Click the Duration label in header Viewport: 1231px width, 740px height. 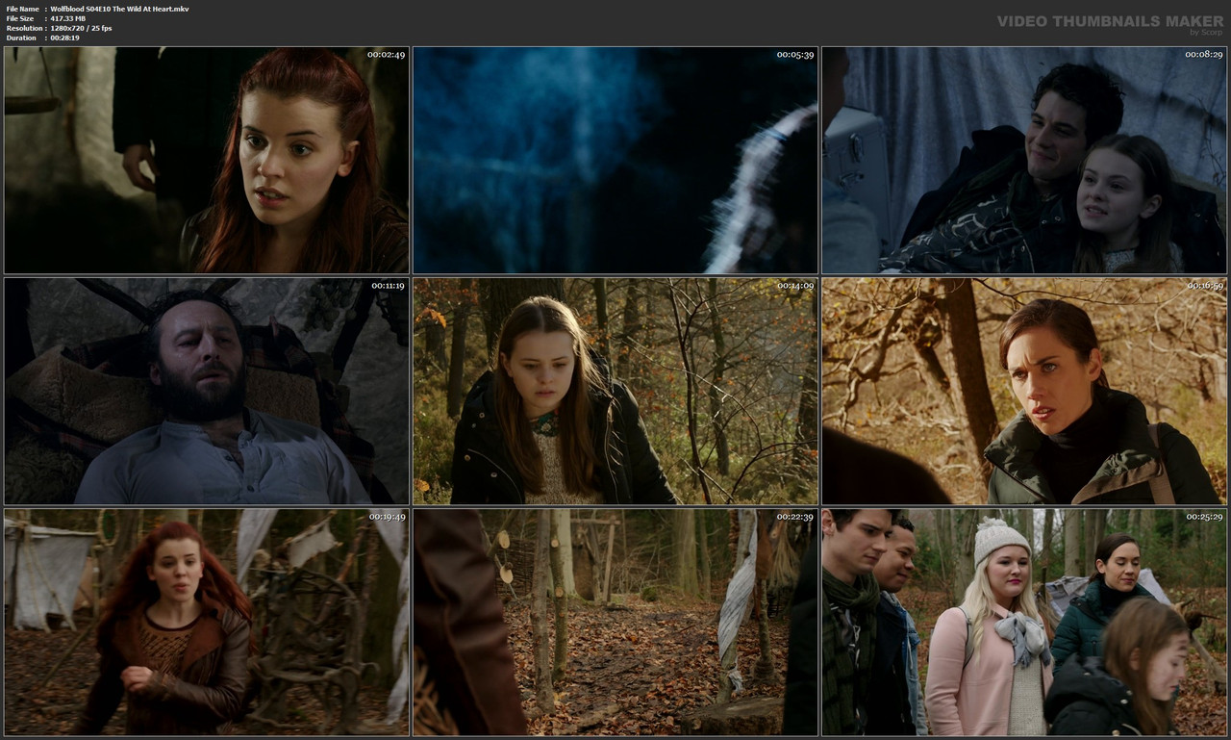21,38
